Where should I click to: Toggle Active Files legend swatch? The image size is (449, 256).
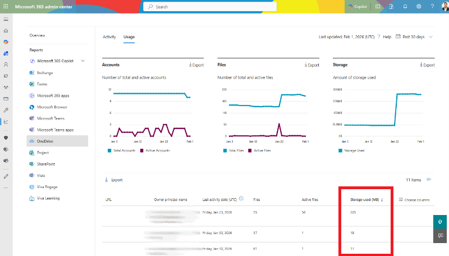tap(250, 150)
